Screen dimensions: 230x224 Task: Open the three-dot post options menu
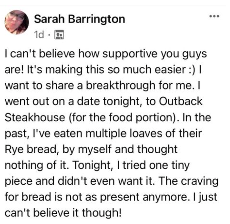pos(214,16)
